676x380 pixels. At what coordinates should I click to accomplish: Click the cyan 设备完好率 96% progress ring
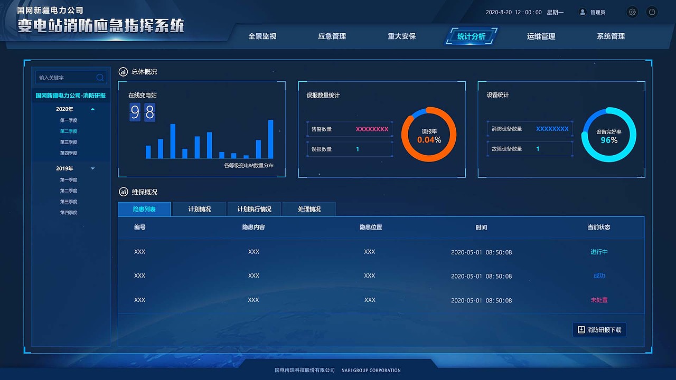(609, 136)
